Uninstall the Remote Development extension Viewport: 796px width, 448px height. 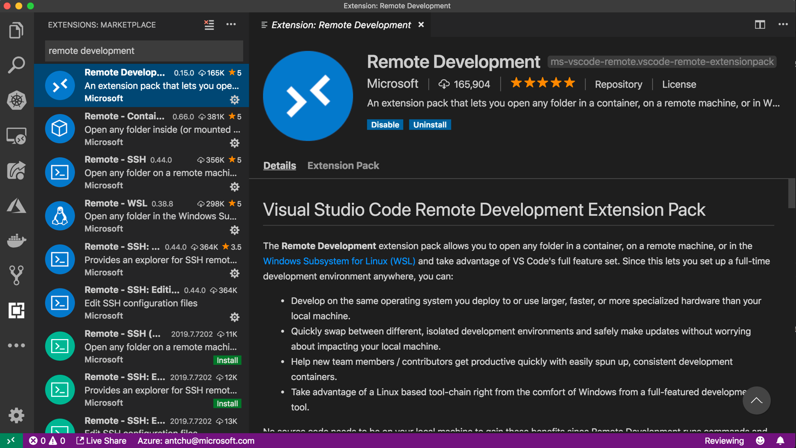pos(430,125)
